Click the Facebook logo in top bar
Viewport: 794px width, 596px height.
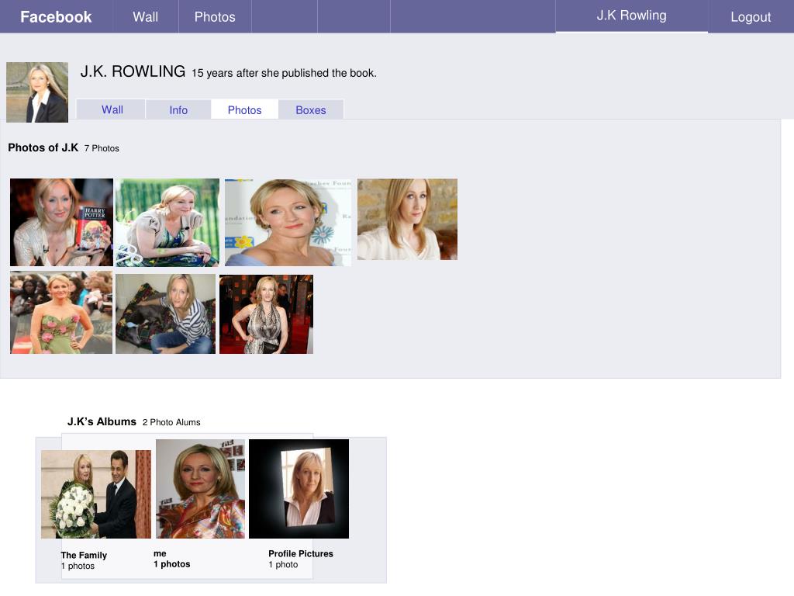[56, 17]
